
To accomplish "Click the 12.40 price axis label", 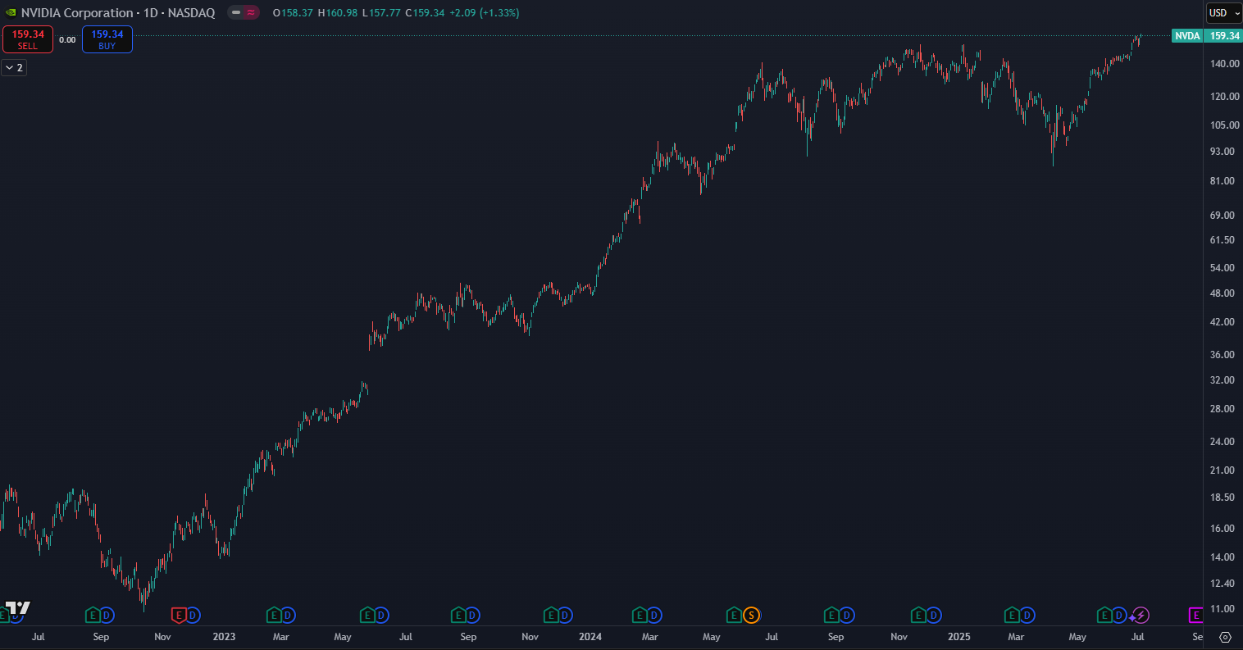I will coord(1224,584).
